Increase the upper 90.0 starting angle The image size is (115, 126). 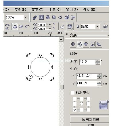point(50,25)
